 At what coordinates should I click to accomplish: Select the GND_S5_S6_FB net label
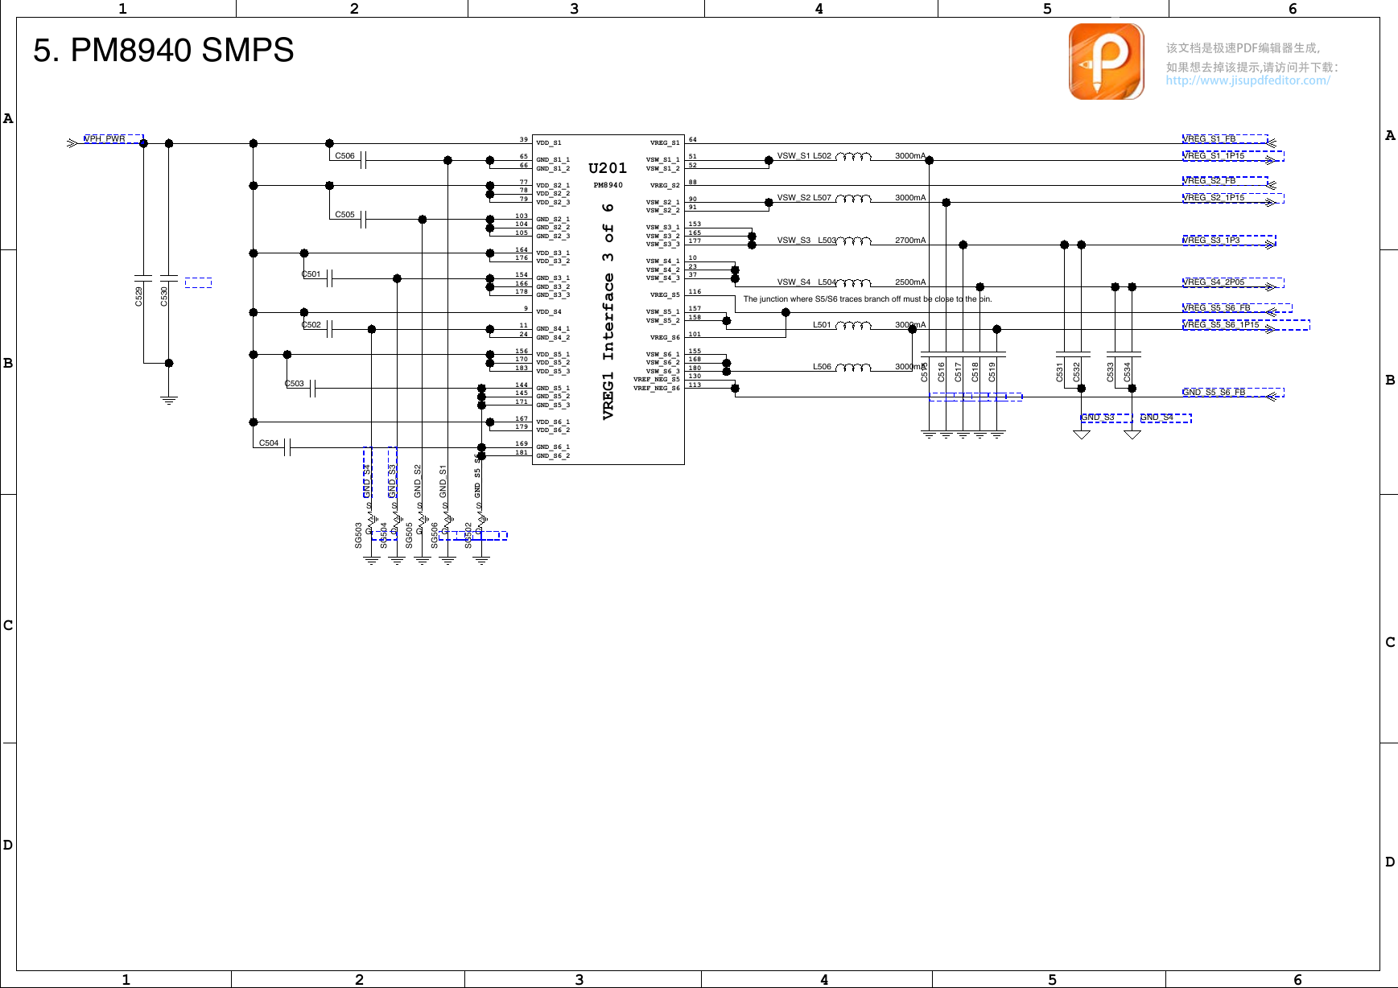coord(1214,393)
